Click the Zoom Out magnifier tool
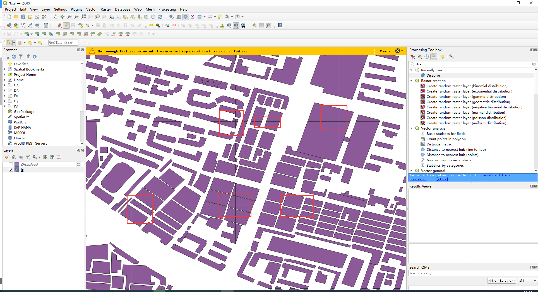538x292 pixels. click(x=76, y=17)
